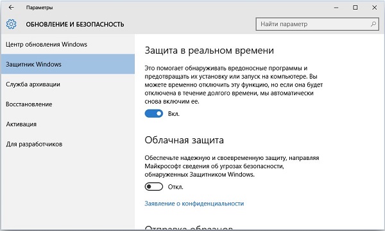Maximize the Параметры window
385x231 pixels.
(355, 8)
